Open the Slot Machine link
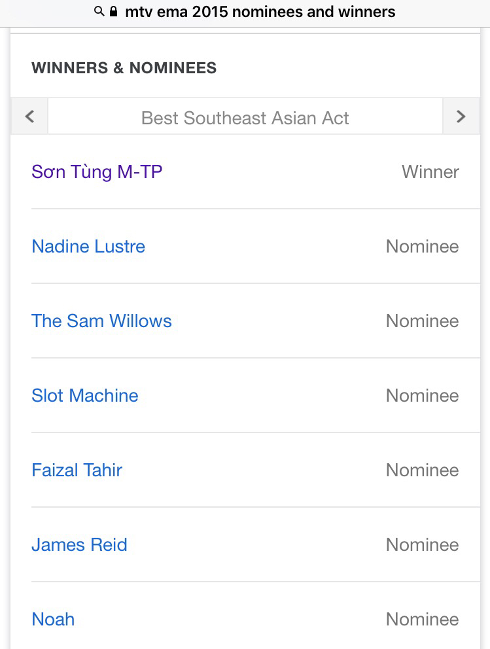Screen dimensions: 490x649 click(85, 396)
